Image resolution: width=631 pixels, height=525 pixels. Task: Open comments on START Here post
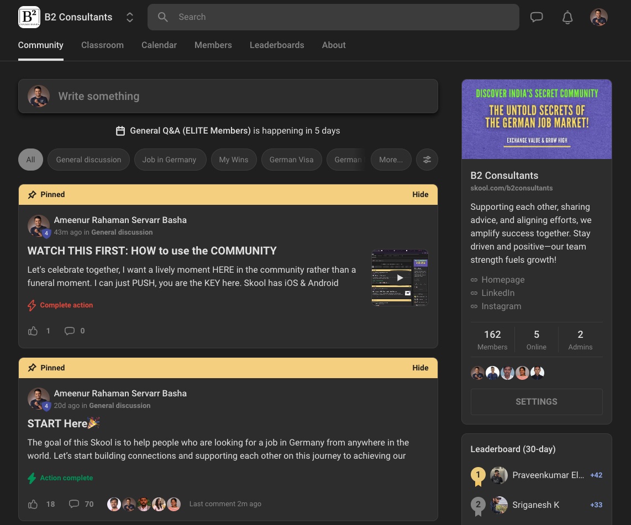click(74, 504)
